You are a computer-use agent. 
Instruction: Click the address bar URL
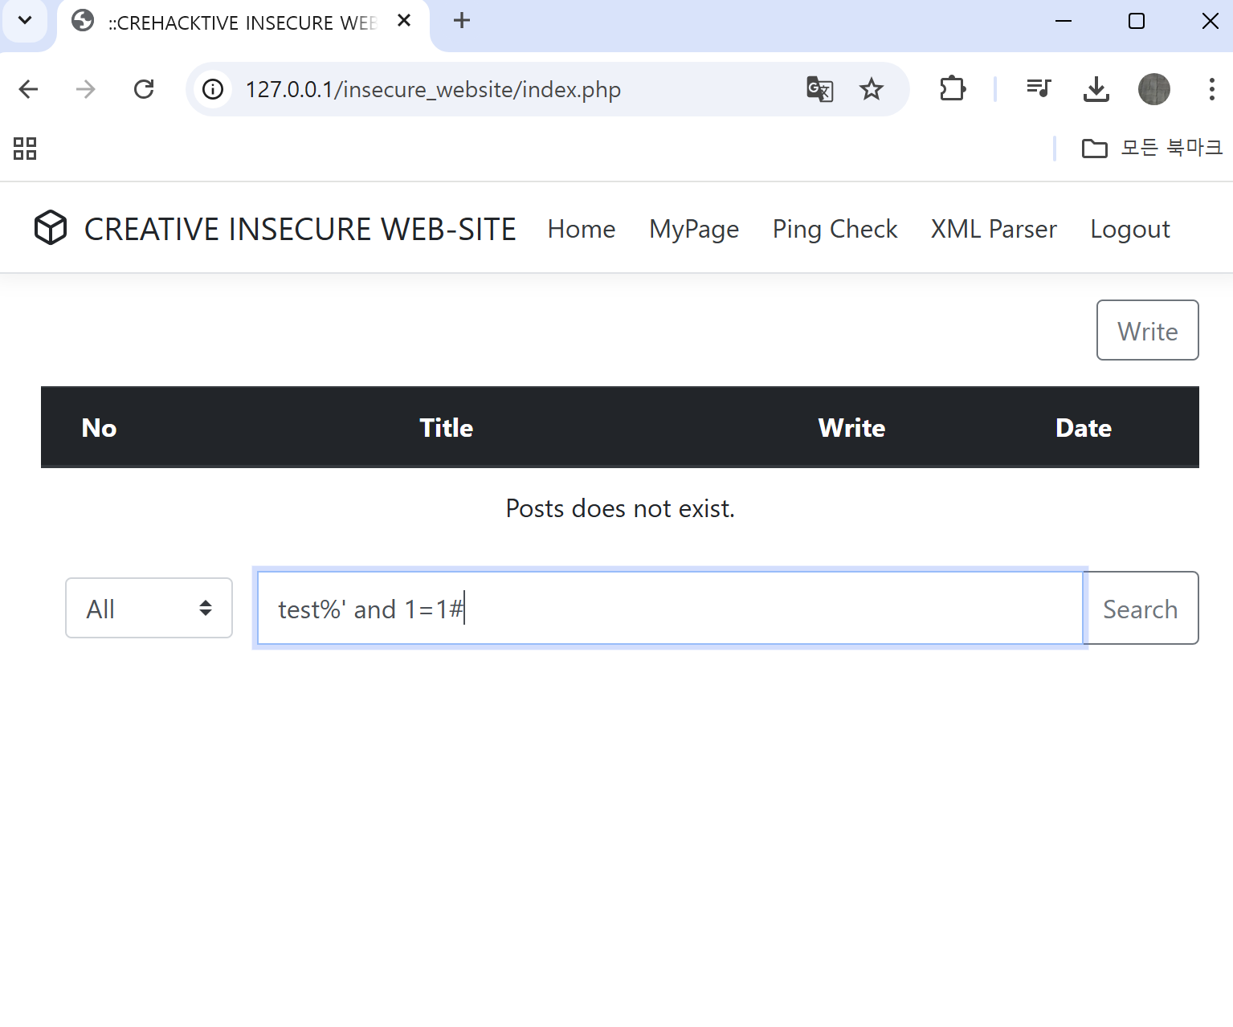tap(433, 89)
